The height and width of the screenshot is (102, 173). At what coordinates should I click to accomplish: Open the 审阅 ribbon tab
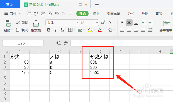[x=159, y=14]
